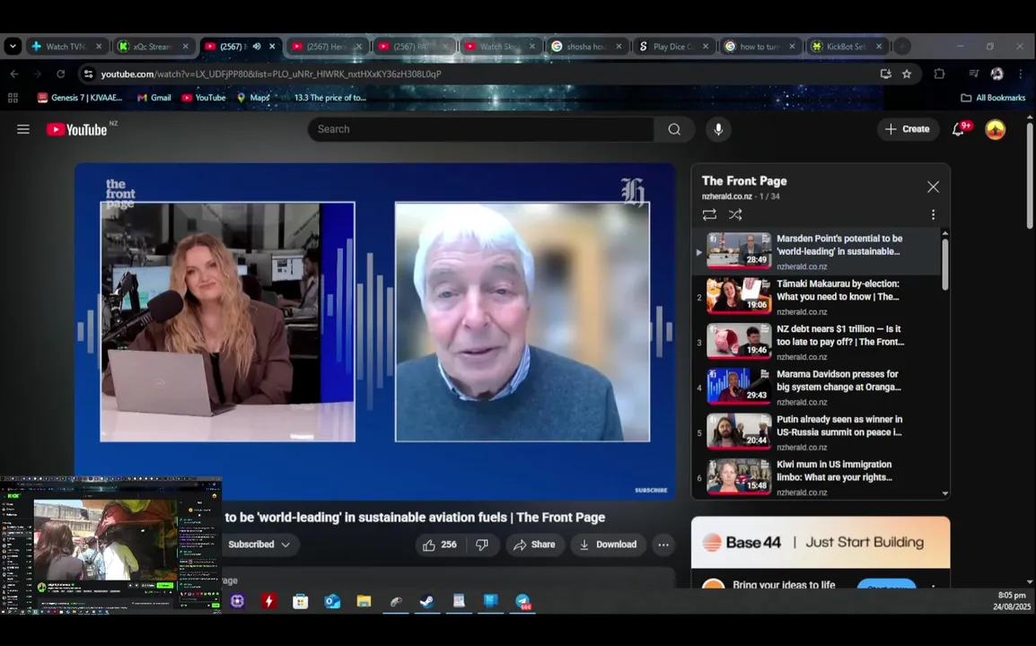Open Outlook from the taskbar

pyautogui.click(x=332, y=601)
